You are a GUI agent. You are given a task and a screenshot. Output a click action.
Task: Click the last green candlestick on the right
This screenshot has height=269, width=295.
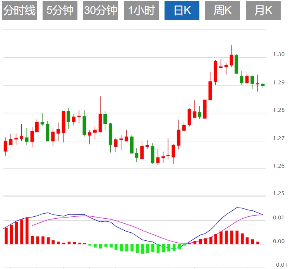tap(263, 85)
